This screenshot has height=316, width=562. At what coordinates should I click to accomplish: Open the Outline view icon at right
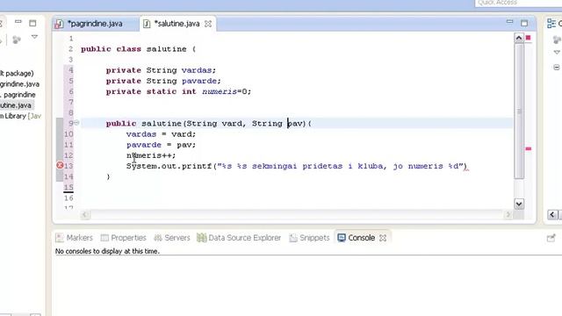click(551, 24)
